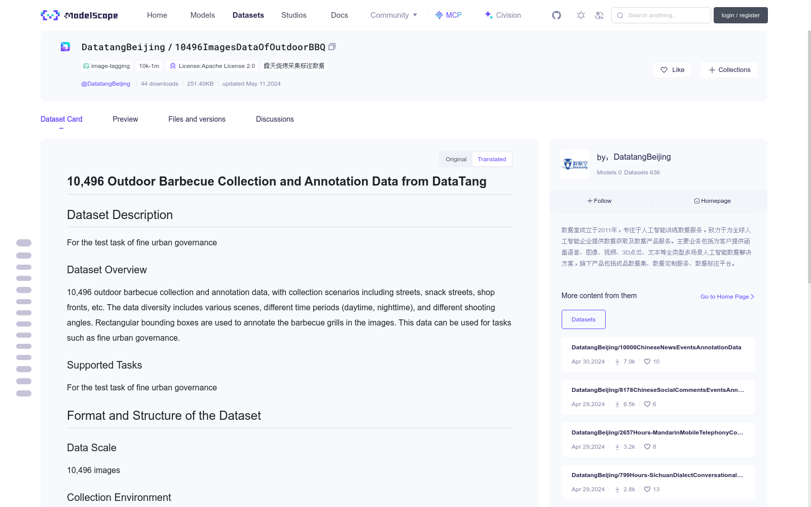Switch to the Preview tab

[x=125, y=119]
